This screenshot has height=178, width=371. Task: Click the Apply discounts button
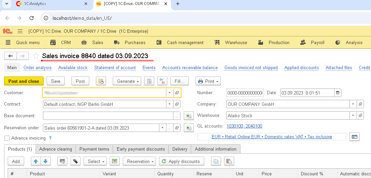click(x=181, y=161)
